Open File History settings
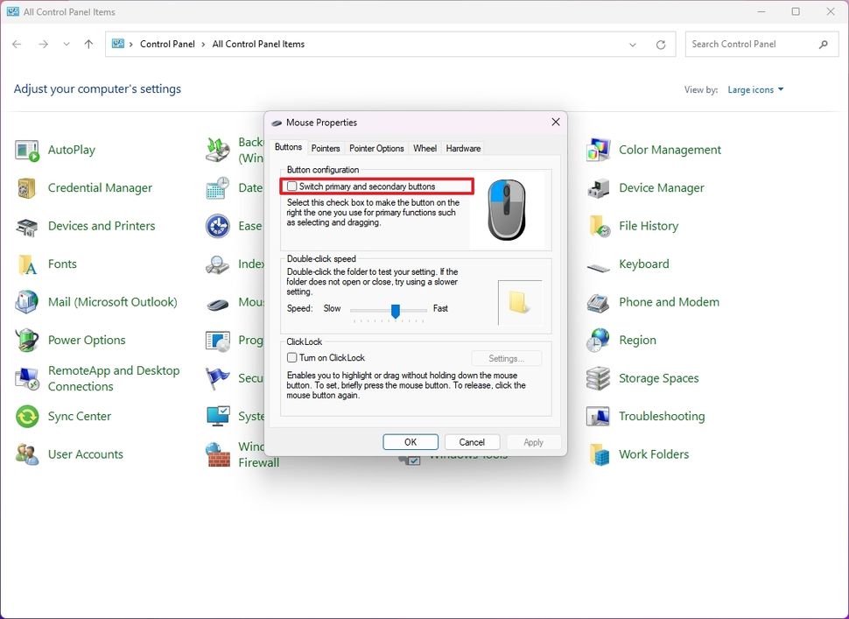 [x=649, y=225]
